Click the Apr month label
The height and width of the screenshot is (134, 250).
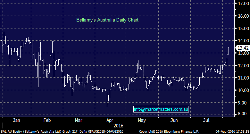110,120
